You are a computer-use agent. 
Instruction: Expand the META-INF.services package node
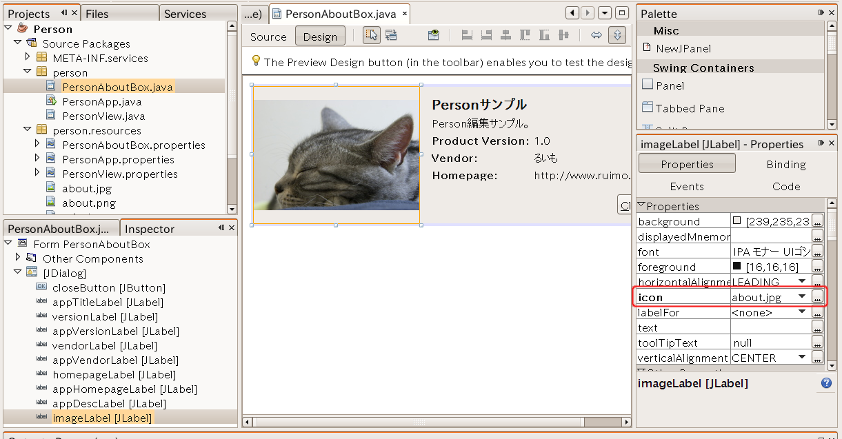click(28, 58)
